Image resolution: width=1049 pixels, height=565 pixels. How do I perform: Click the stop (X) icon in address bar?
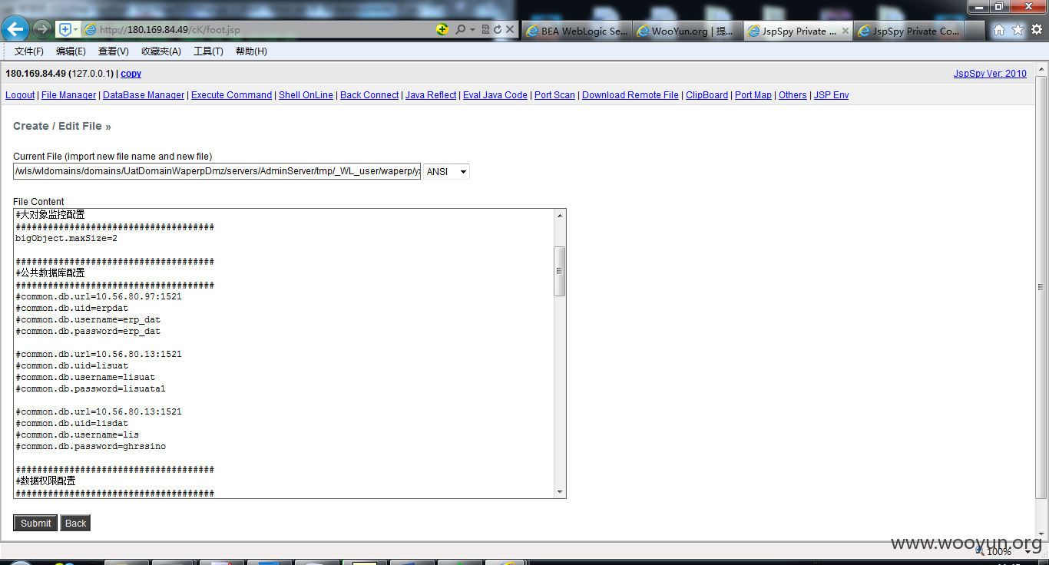[x=508, y=29]
